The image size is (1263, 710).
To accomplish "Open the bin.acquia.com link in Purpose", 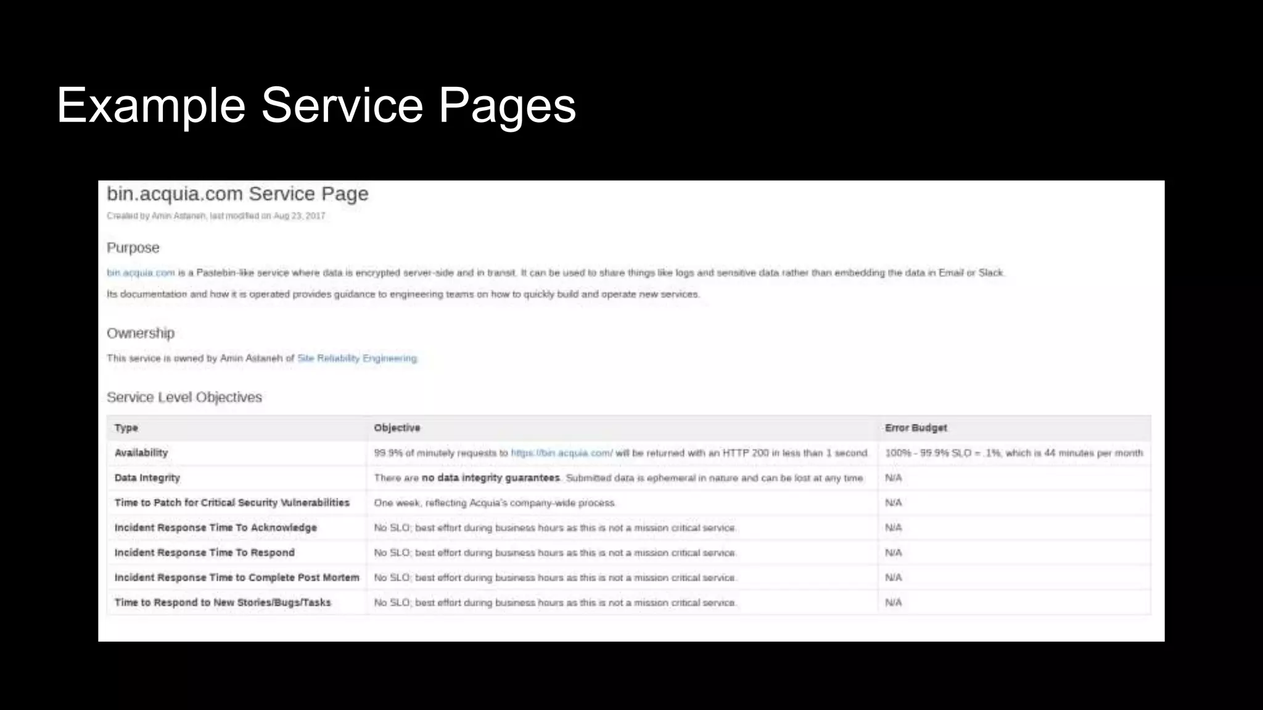I will [x=141, y=273].
